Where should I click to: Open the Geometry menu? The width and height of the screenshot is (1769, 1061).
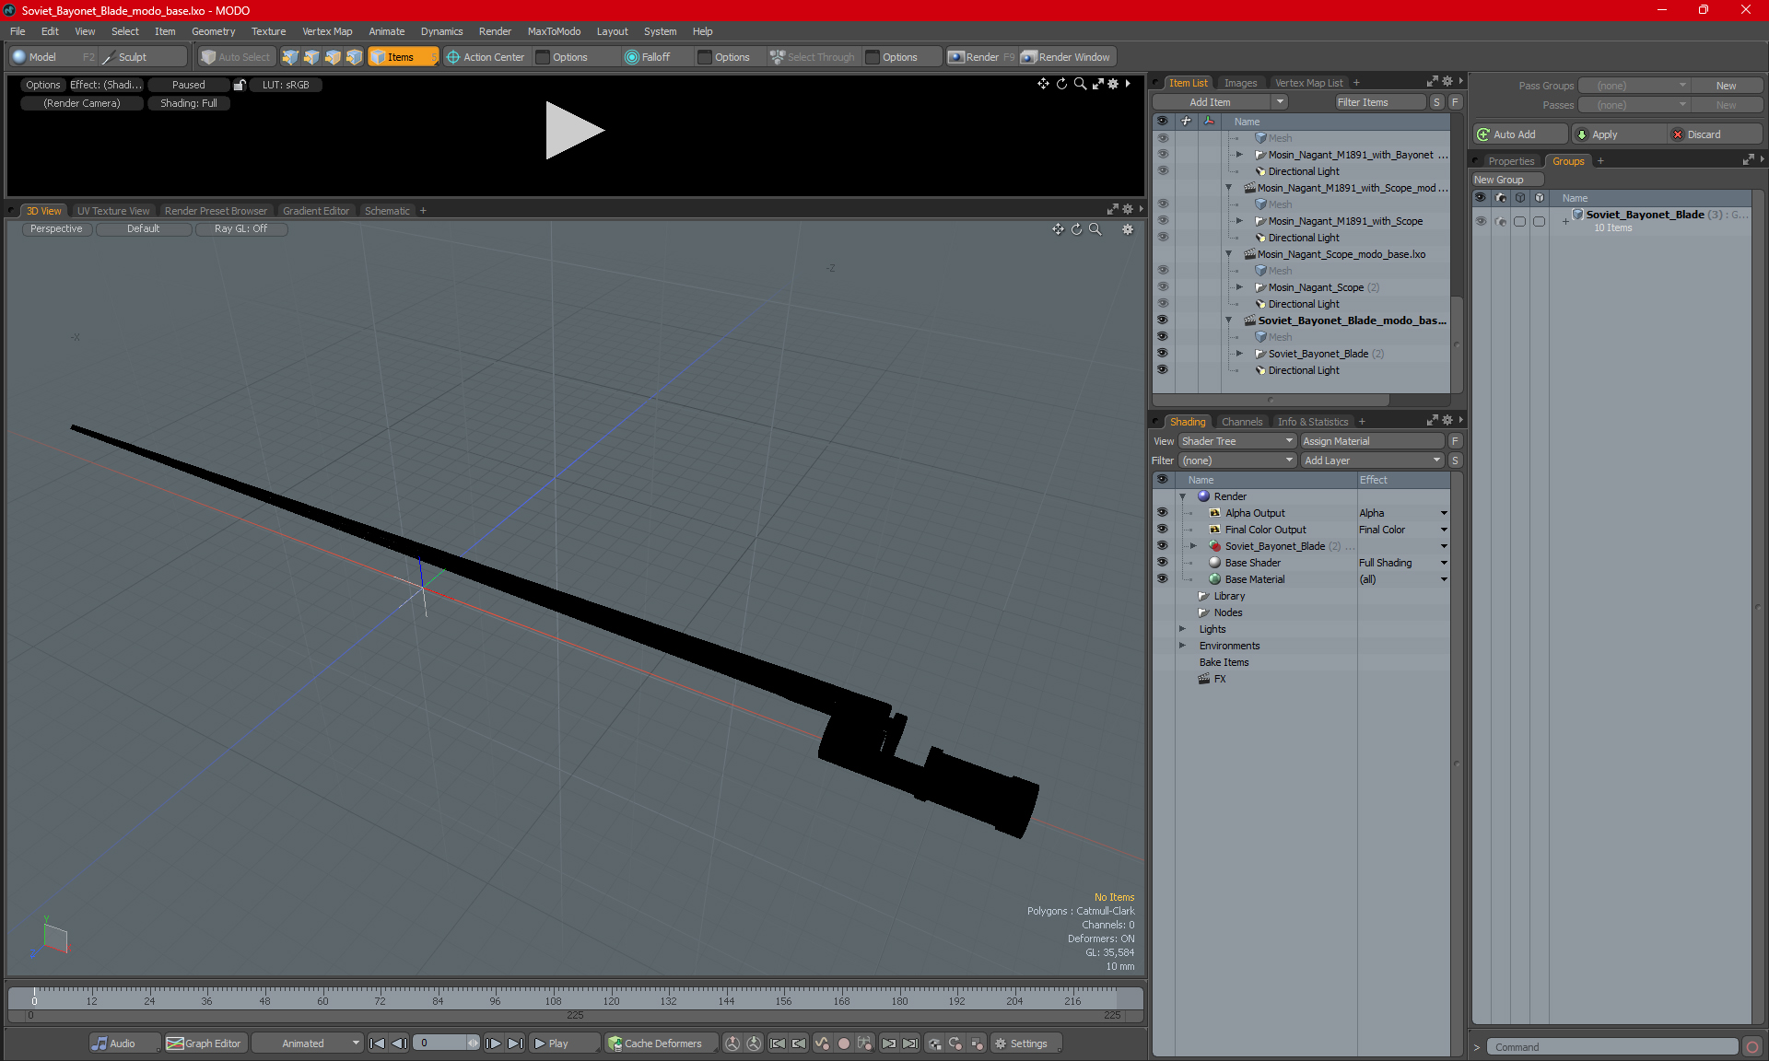[x=213, y=31]
